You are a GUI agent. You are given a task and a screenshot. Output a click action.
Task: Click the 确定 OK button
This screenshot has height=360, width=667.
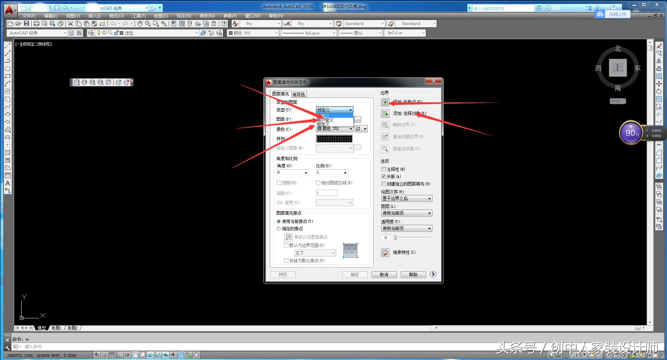point(355,274)
